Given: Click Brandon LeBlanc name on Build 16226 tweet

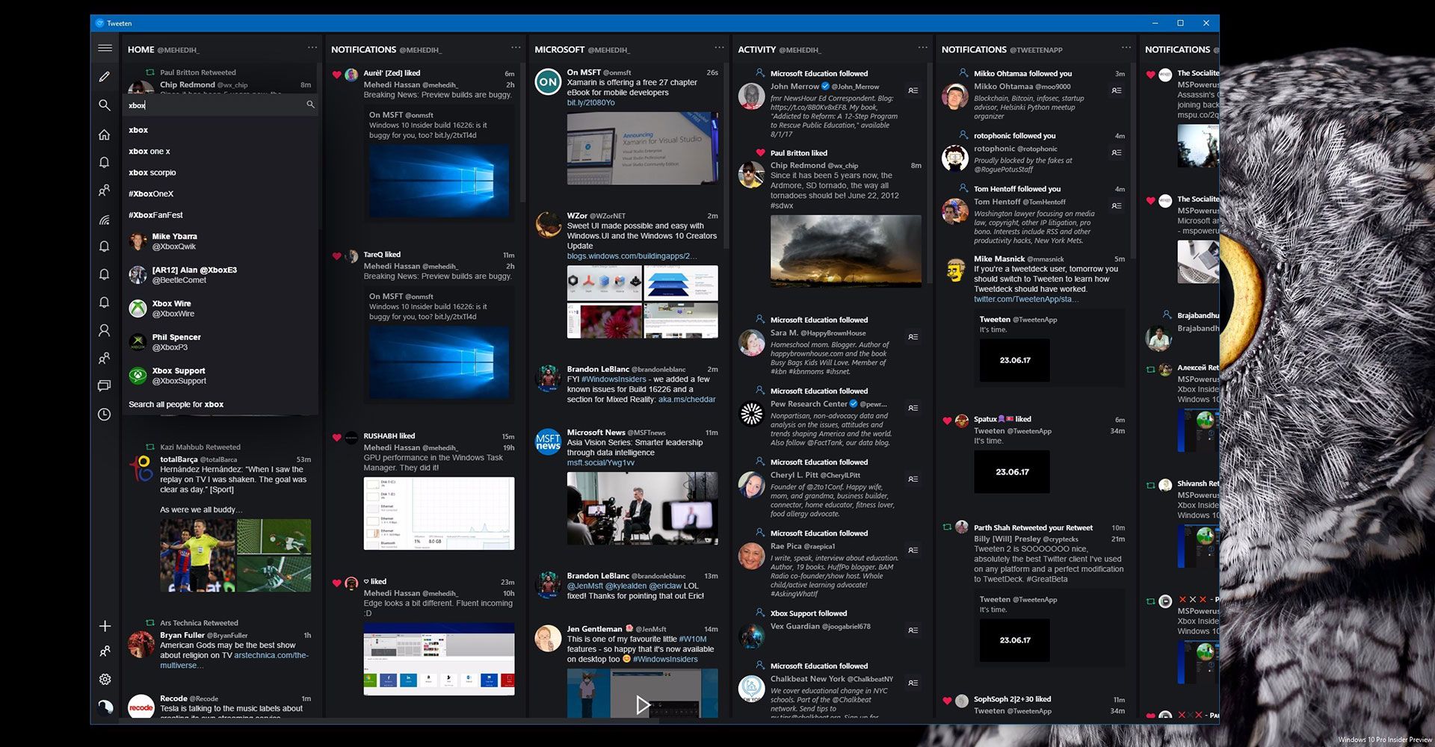Looking at the screenshot, I should (x=597, y=369).
